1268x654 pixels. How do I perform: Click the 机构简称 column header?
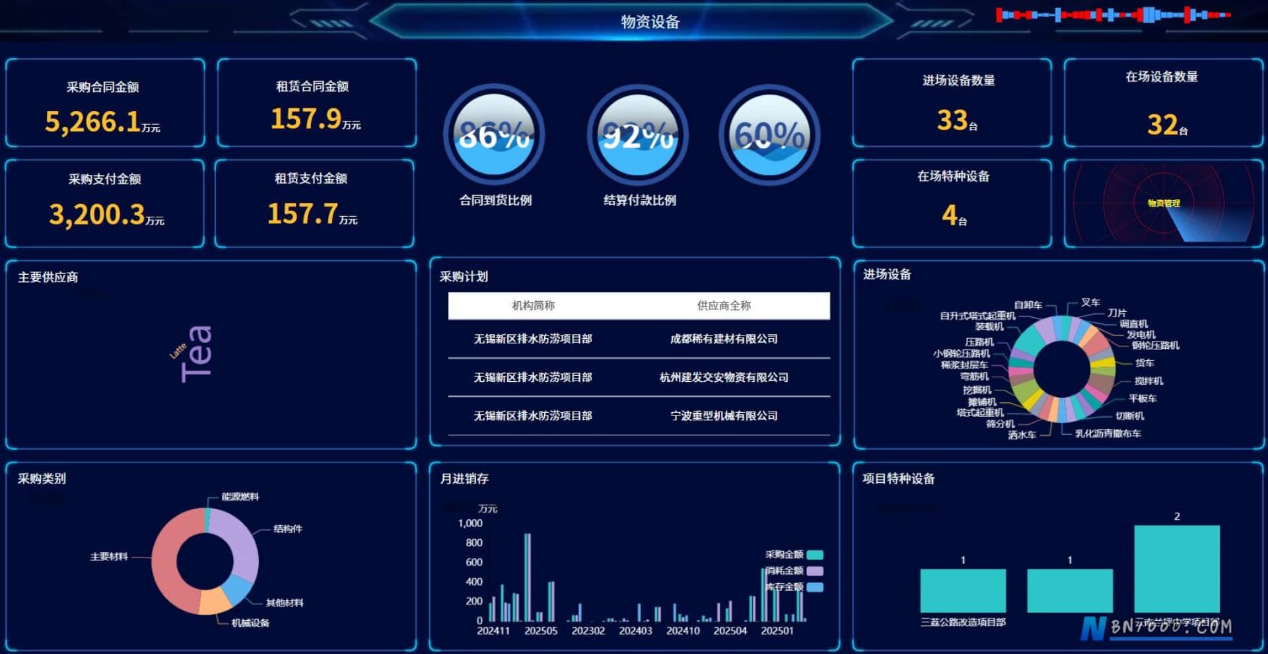[x=533, y=306]
